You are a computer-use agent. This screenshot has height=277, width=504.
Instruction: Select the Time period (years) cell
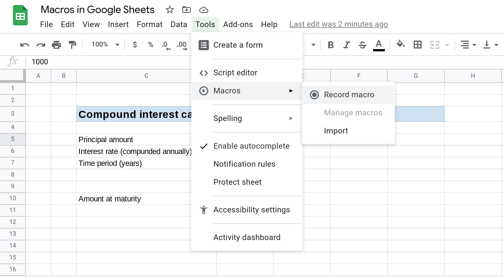point(134,163)
